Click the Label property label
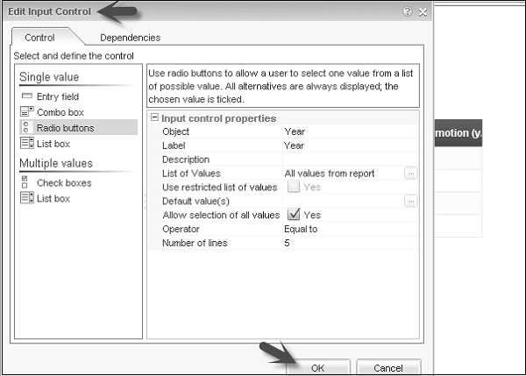The height and width of the screenshot is (376, 526). click(x=174, y=145)
